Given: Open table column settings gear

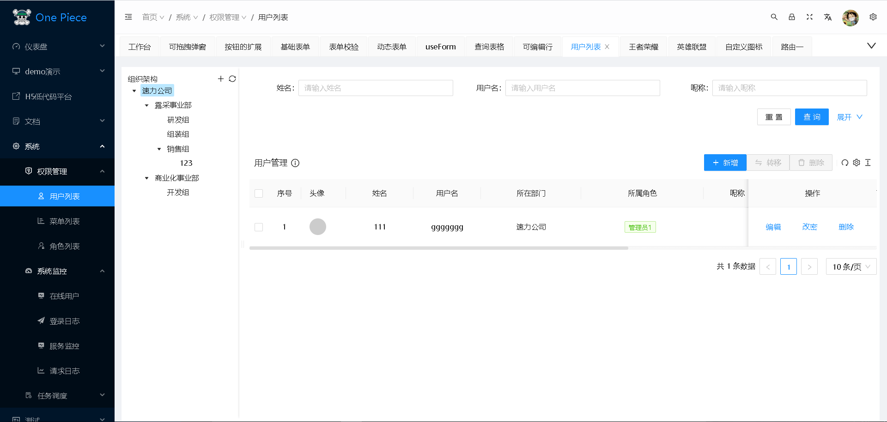Looking at the screenshot, I should click(x=857, y=163).
